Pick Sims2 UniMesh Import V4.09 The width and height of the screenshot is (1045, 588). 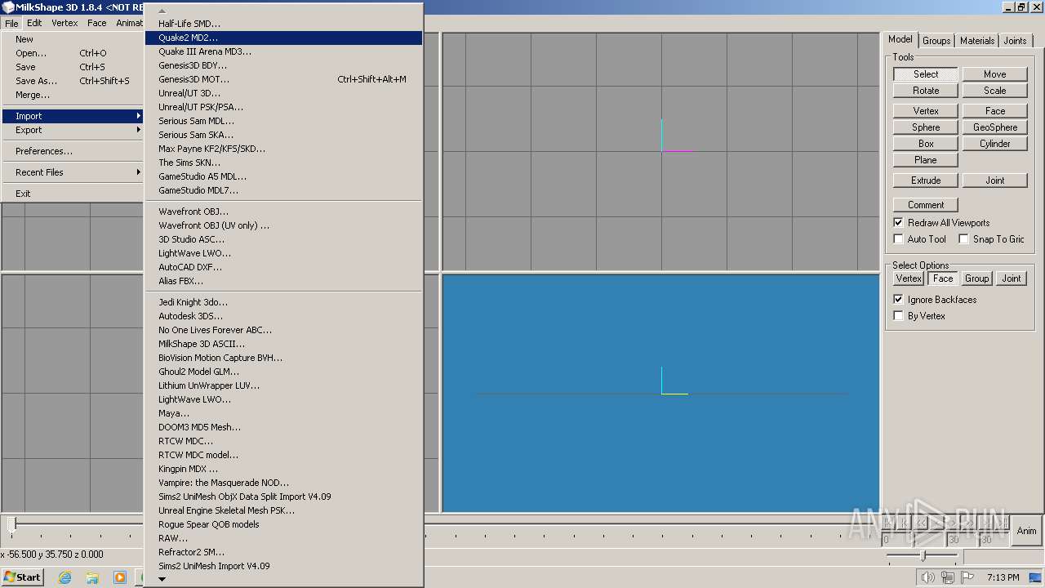283,566
